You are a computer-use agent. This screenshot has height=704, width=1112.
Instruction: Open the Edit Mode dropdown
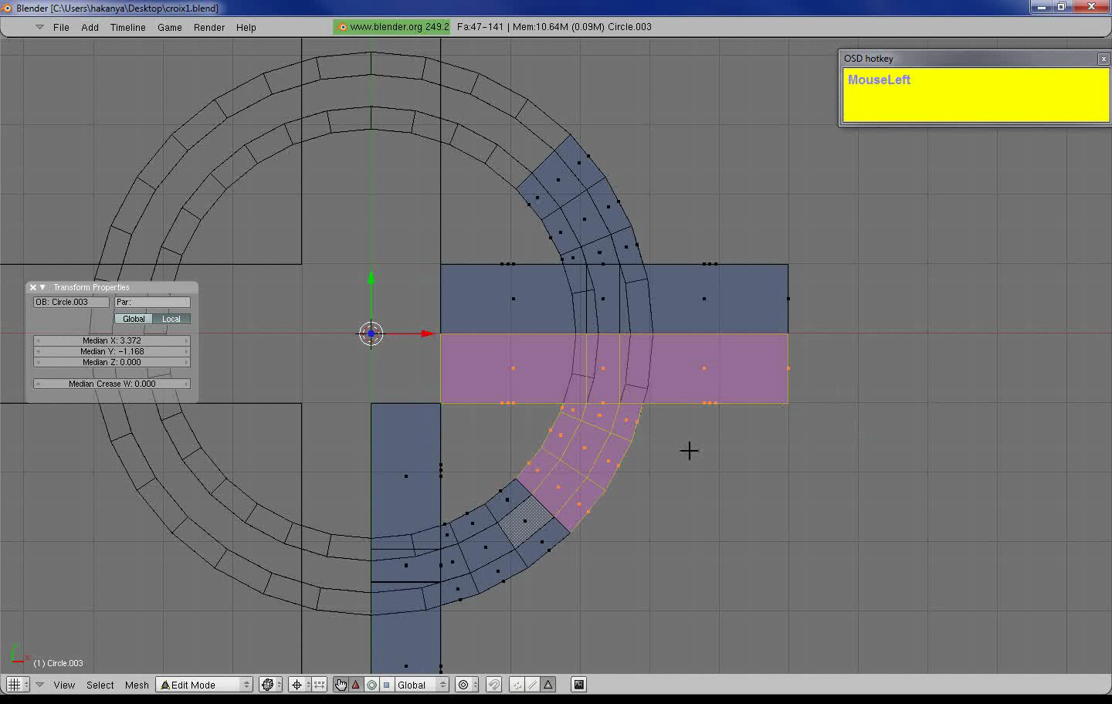click(205, 685)
